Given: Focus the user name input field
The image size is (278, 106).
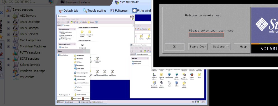Looking at the screenshot, I should click(206, 35).
